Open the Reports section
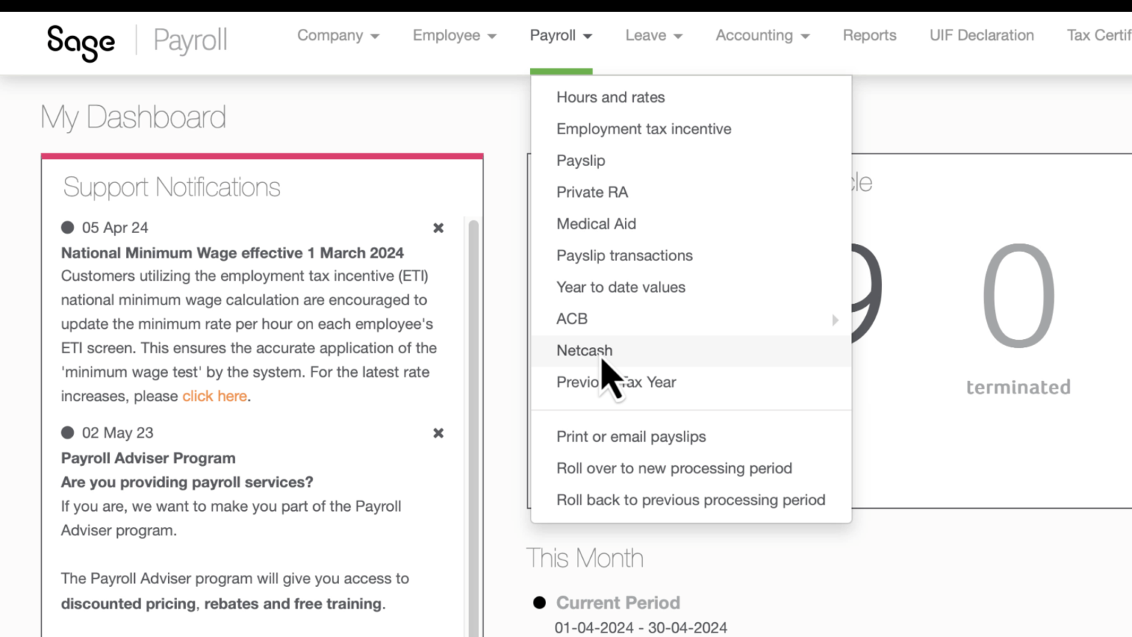 click(x=870, y=35)
